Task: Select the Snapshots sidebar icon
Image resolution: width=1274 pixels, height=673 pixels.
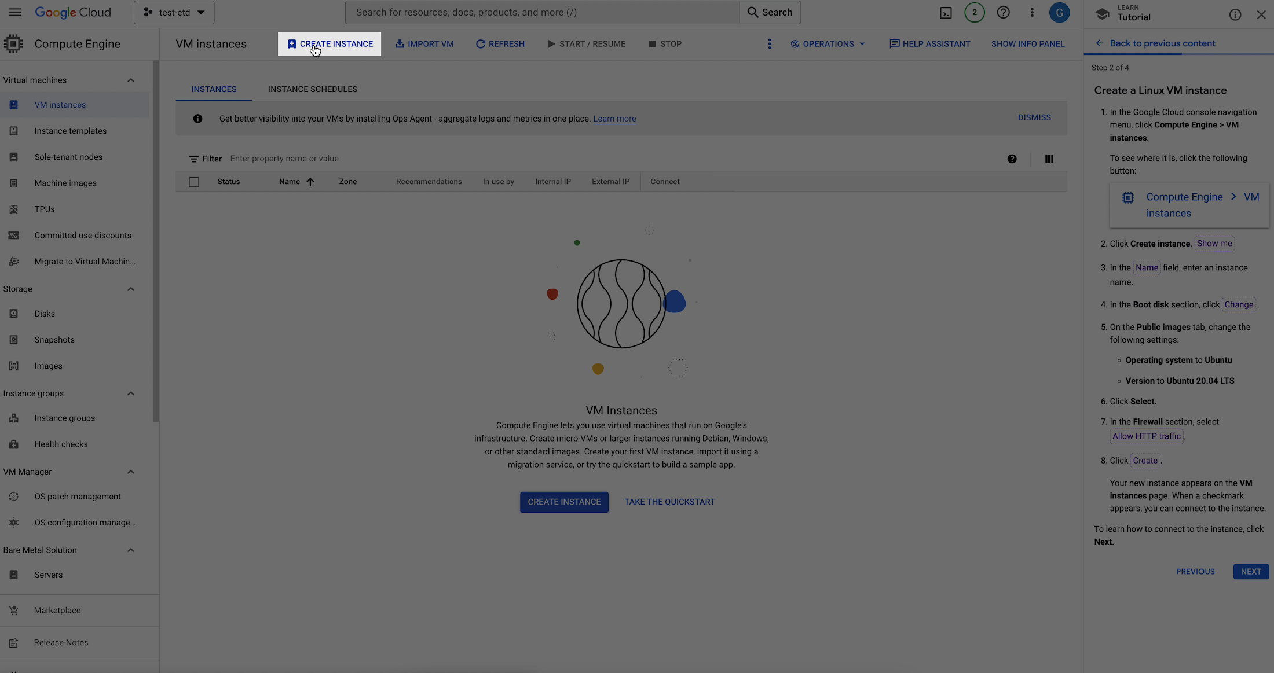Action: pos(14,340)
